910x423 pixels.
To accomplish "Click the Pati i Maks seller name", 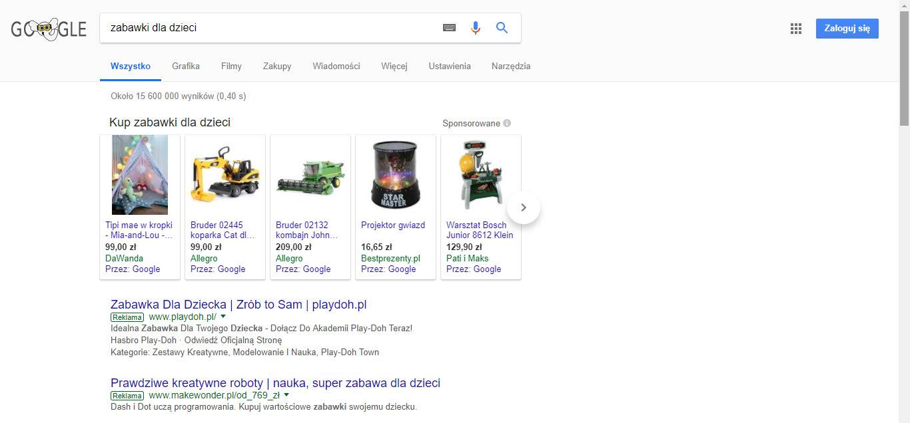I will pyautogui.click(x=467, y=258).
